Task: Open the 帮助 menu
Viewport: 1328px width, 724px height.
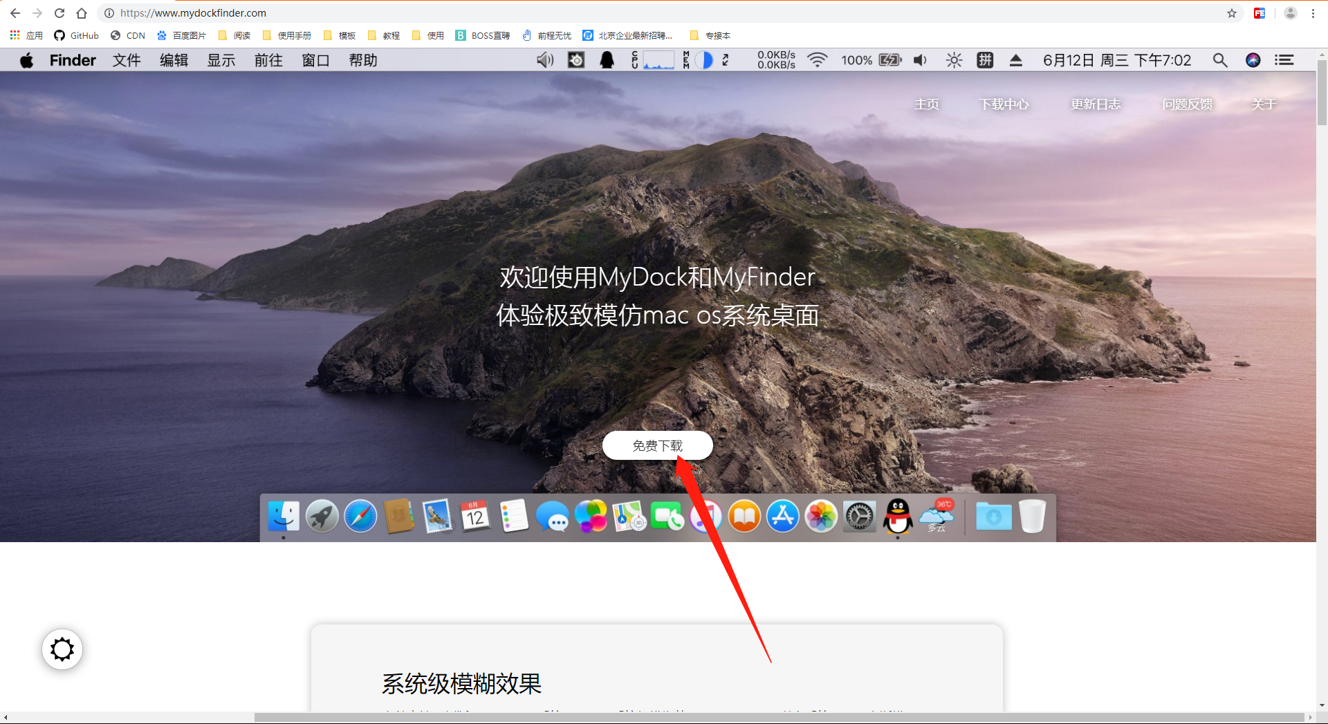Action: (363, 60)
